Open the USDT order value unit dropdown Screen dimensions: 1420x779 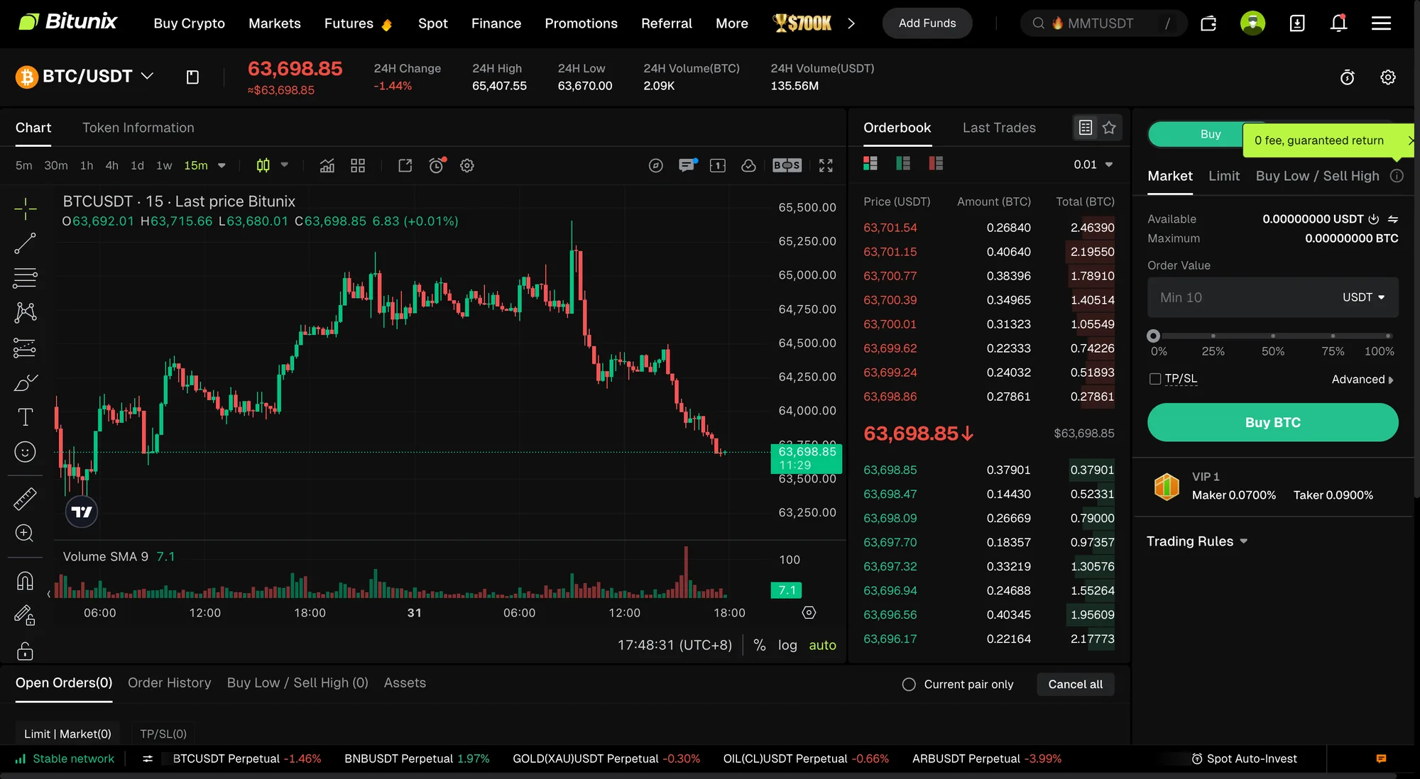pos(1363,297)
